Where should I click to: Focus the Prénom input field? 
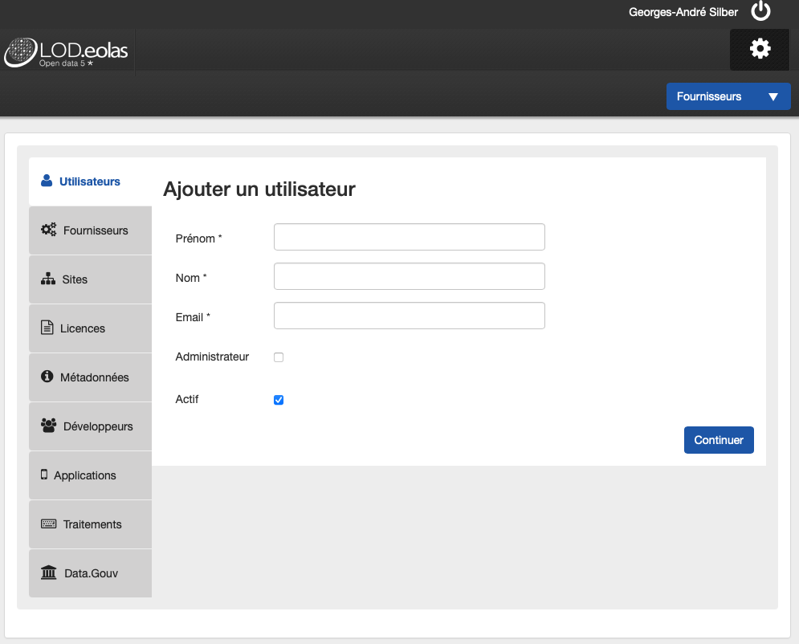coord(409,237)
